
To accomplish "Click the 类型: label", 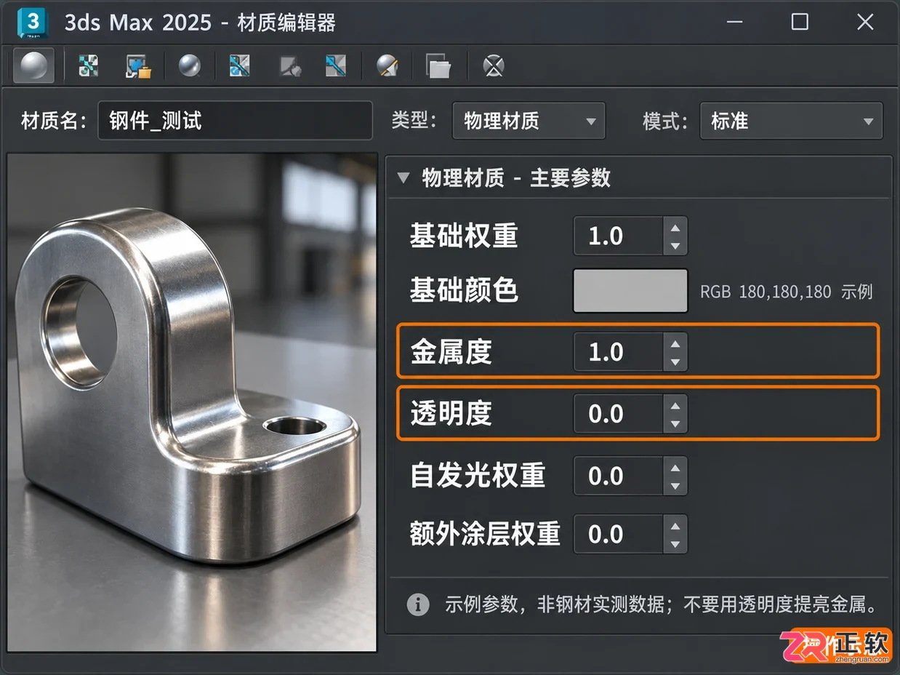I will pyautogui.click(x=414, y=121).
